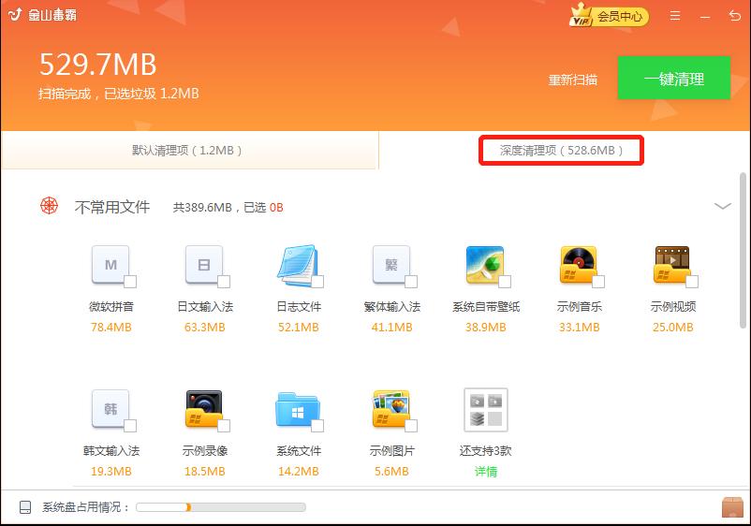Image resolution: width=751 pixels, height=526 pixels.
Task: Click the 系统盘占用情况 usage bar
Action: [x=221, y=507]
